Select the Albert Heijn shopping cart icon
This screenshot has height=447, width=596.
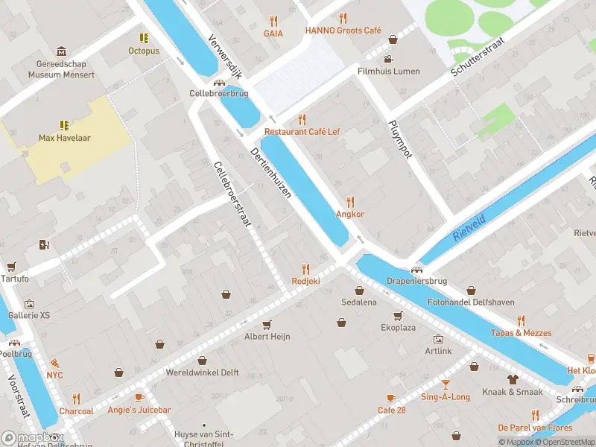click(267, 325)
